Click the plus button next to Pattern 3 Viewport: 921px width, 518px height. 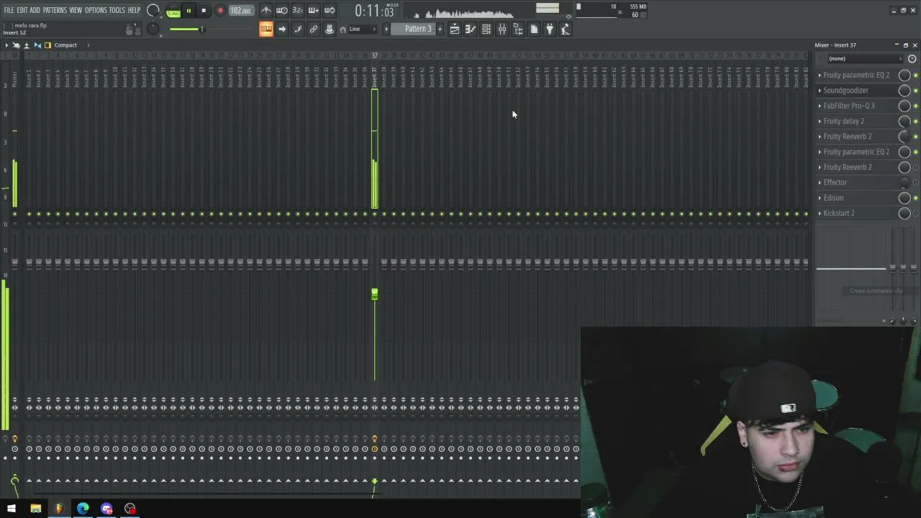click(x=440, y=29)
